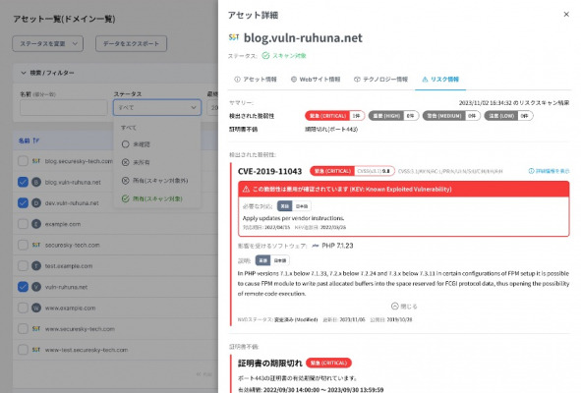Open the ステータス filter combo box

(157, 107)
